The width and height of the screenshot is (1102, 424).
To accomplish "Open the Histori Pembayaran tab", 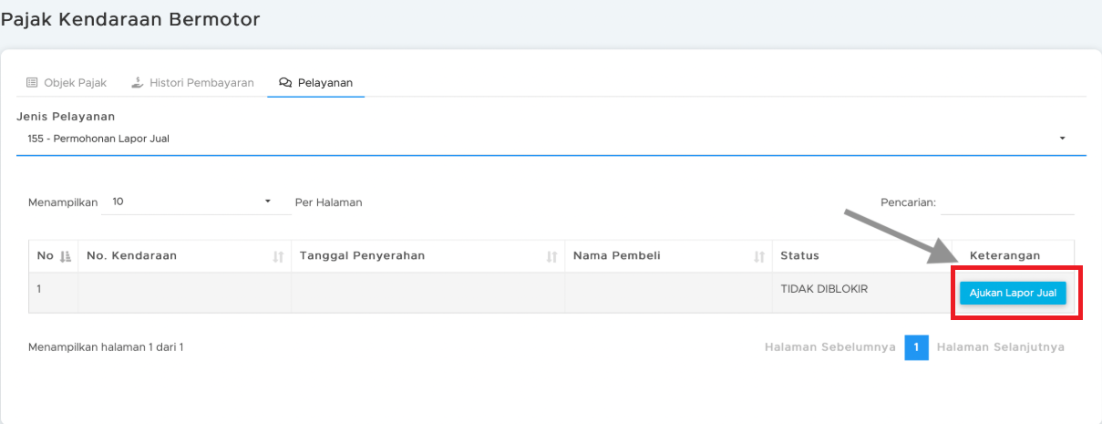I will (x=201, y=83).
